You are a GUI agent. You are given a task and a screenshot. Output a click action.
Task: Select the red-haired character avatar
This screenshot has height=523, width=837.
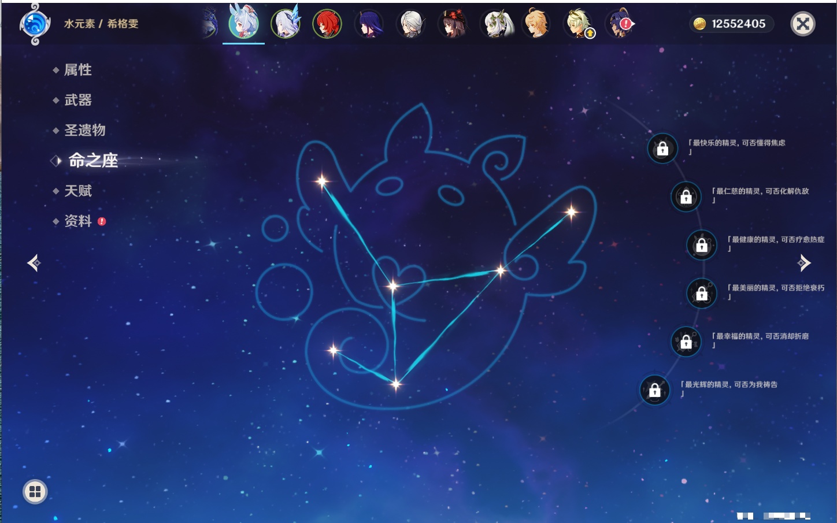(327, 24)
